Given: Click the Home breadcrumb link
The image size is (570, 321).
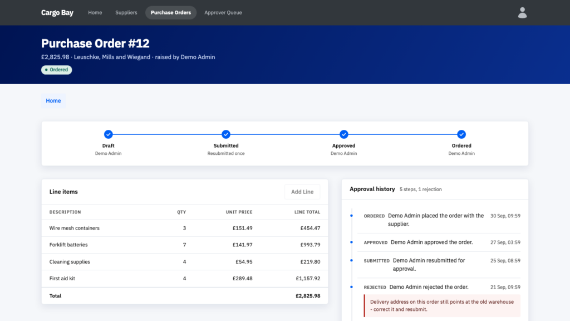Looking at the screenshot, I should [x=53, y=101].
